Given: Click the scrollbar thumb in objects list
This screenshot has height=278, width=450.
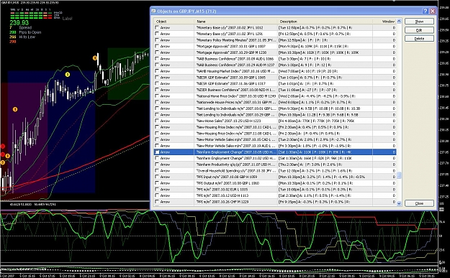Looking at the screenshot, I should tap(399, 175).
